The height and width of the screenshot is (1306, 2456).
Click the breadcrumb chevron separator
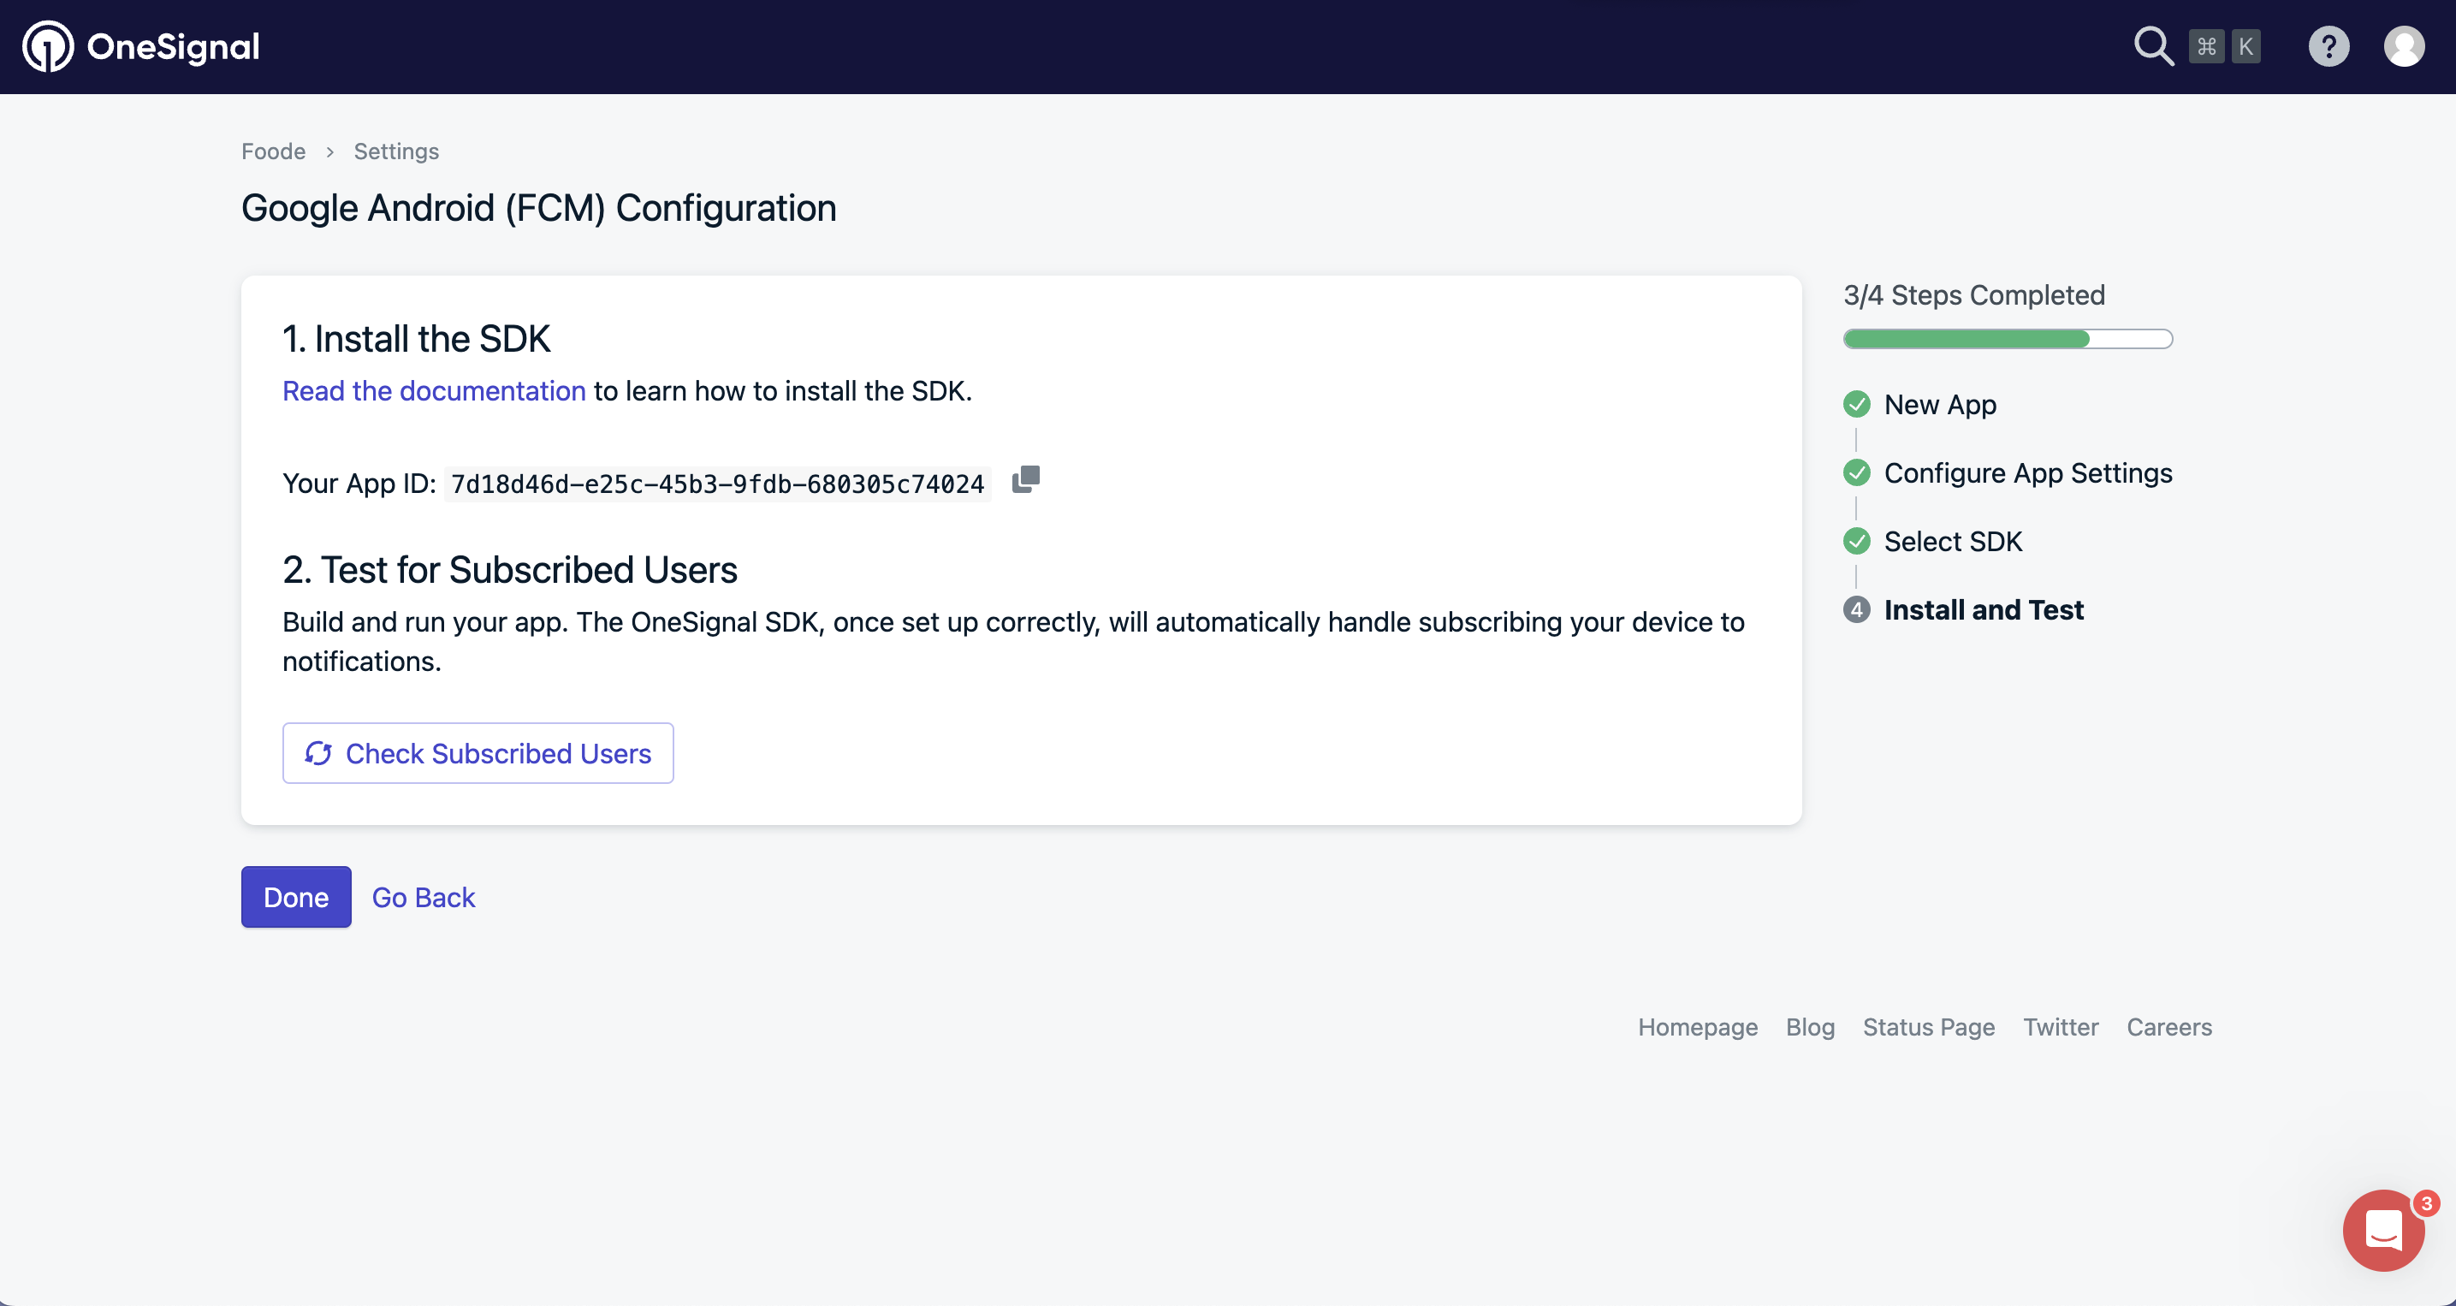[329, 152]
